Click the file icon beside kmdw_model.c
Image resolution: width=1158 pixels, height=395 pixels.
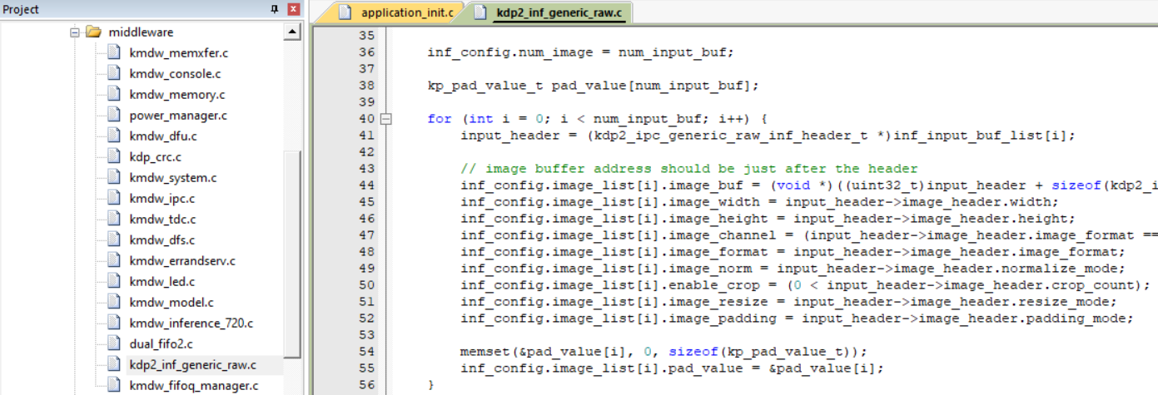click(x=114, y=303)
